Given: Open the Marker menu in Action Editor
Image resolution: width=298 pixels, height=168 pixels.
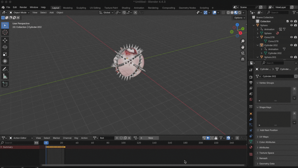Looking at the screenshot, I should tap(56, 138).
